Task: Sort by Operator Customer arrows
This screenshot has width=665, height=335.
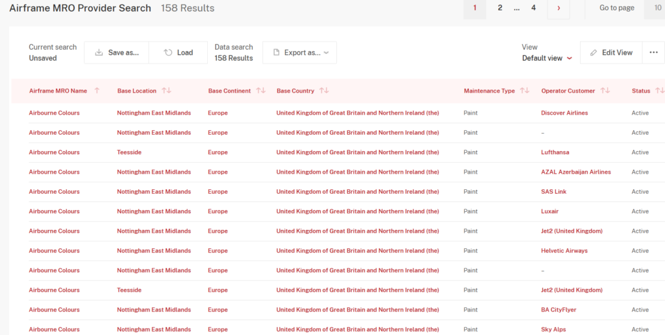Action: [605, 91]
